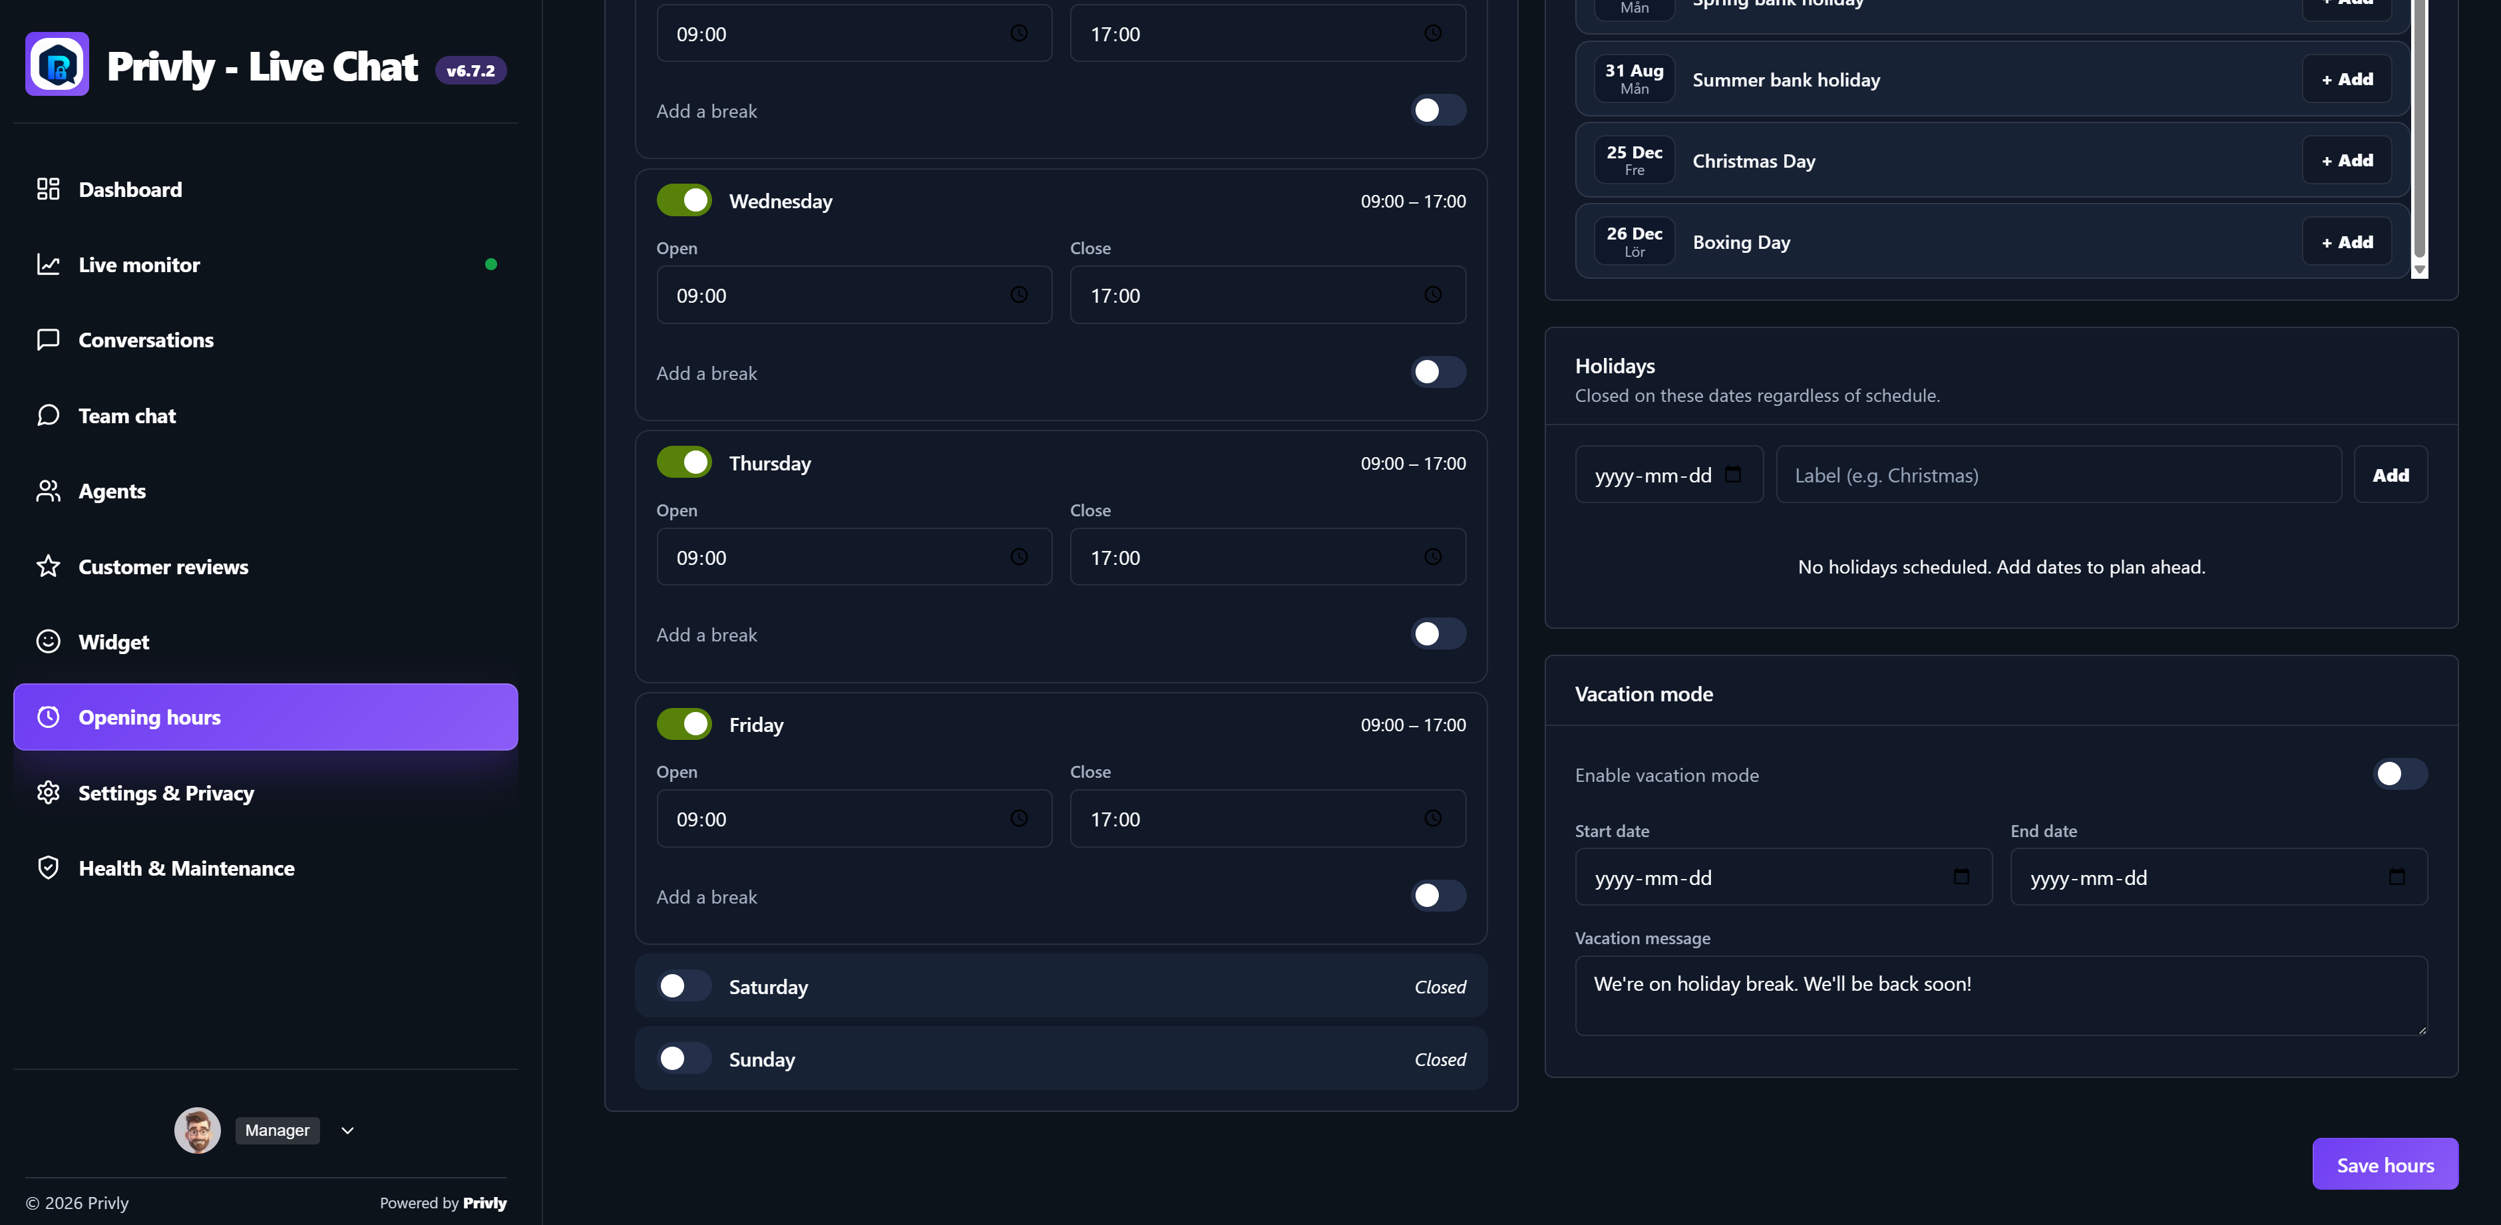The height and width of the screenshot is (1225, 2501).
Task: Open Health & Maintenance page
Action: click(x=265, y=869)
